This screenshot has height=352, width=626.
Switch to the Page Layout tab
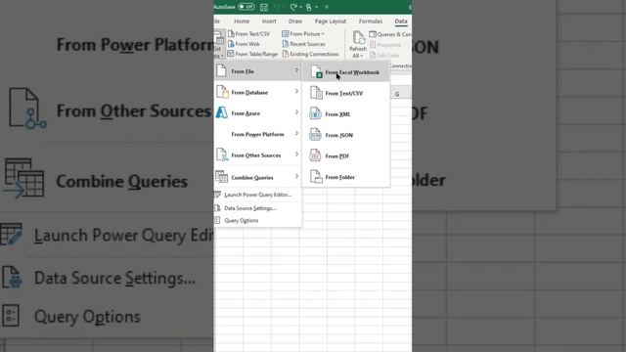[331, 22]
